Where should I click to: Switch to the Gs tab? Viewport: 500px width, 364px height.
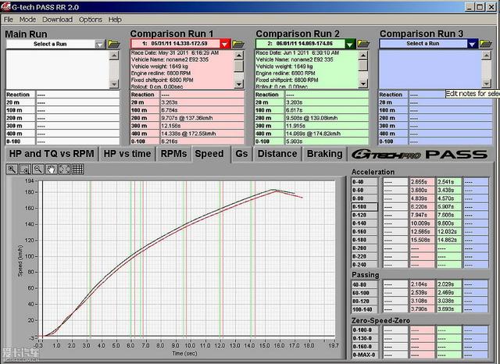point(241,154)
